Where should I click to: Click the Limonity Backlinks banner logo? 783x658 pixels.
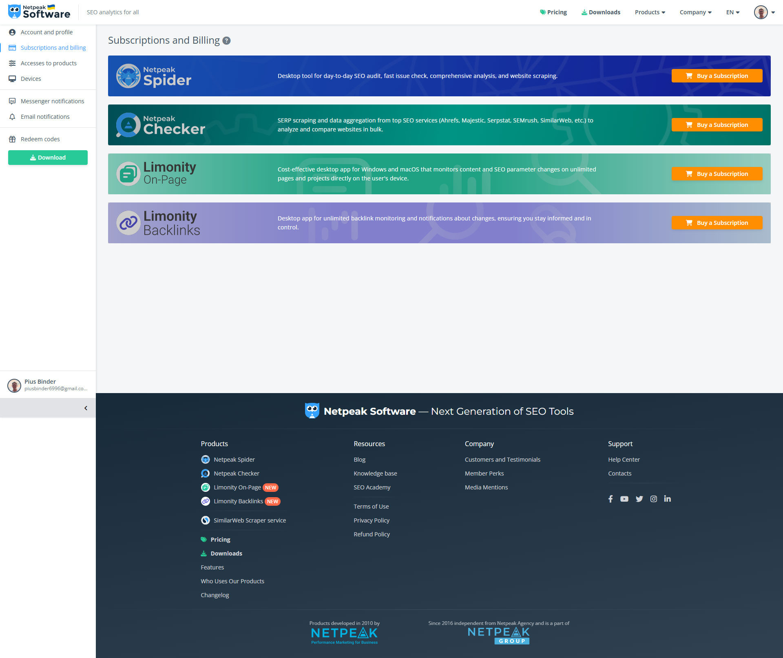pyautogui.click(x=159, y=223)
